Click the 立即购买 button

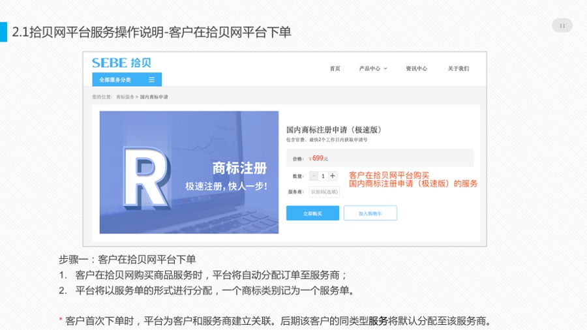point(312,213)
